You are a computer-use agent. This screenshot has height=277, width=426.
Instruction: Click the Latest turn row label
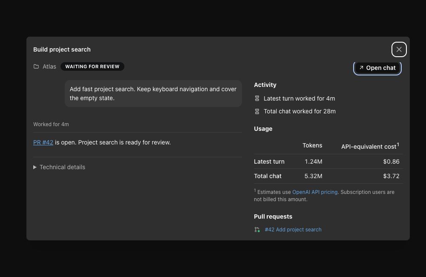click(x=269, y=162)
